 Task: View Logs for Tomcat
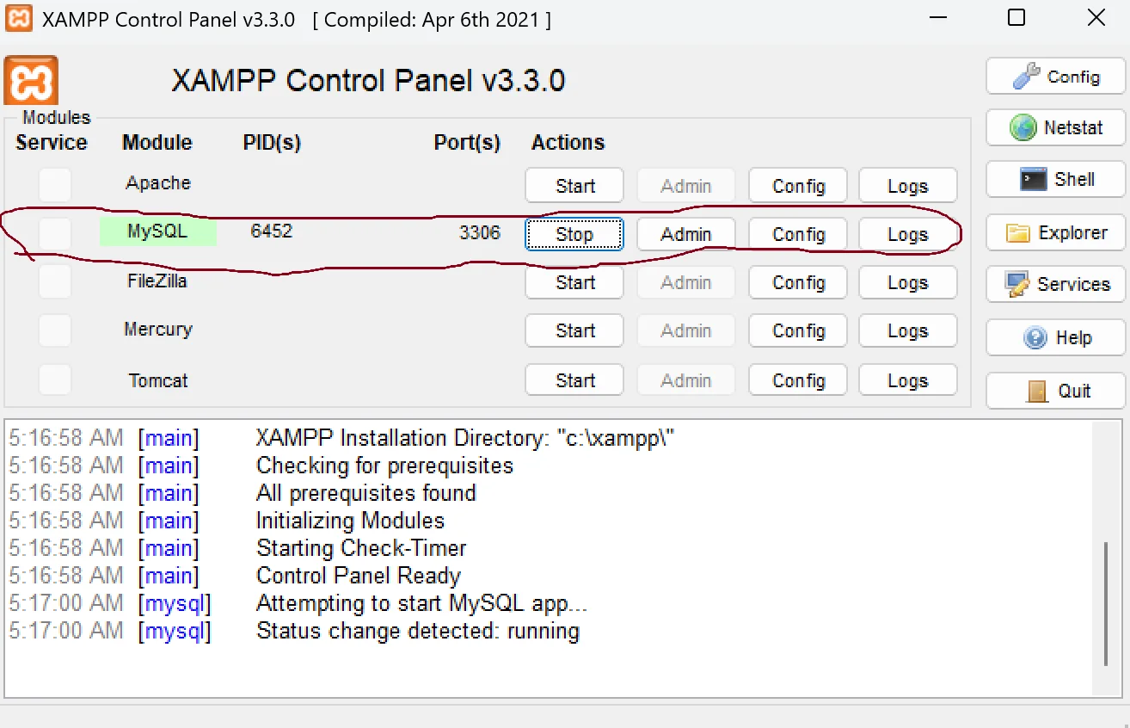pos(908,380)
